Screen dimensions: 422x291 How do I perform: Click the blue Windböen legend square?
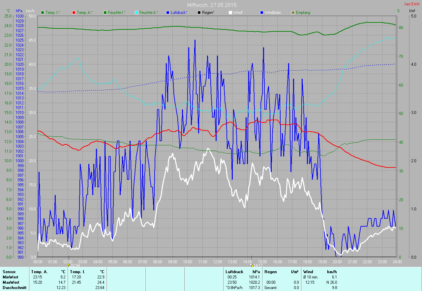pos(262,13)
